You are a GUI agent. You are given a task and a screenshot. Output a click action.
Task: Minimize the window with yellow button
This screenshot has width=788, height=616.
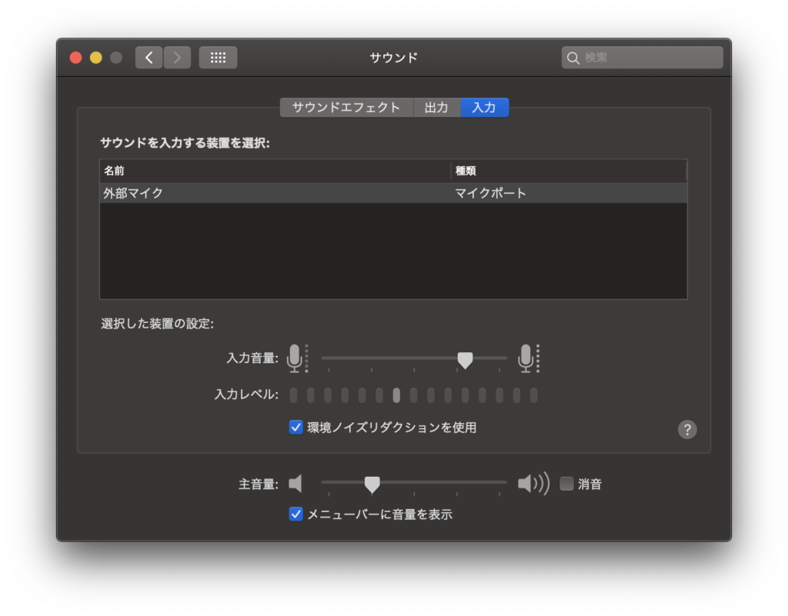tap(96, 58)
